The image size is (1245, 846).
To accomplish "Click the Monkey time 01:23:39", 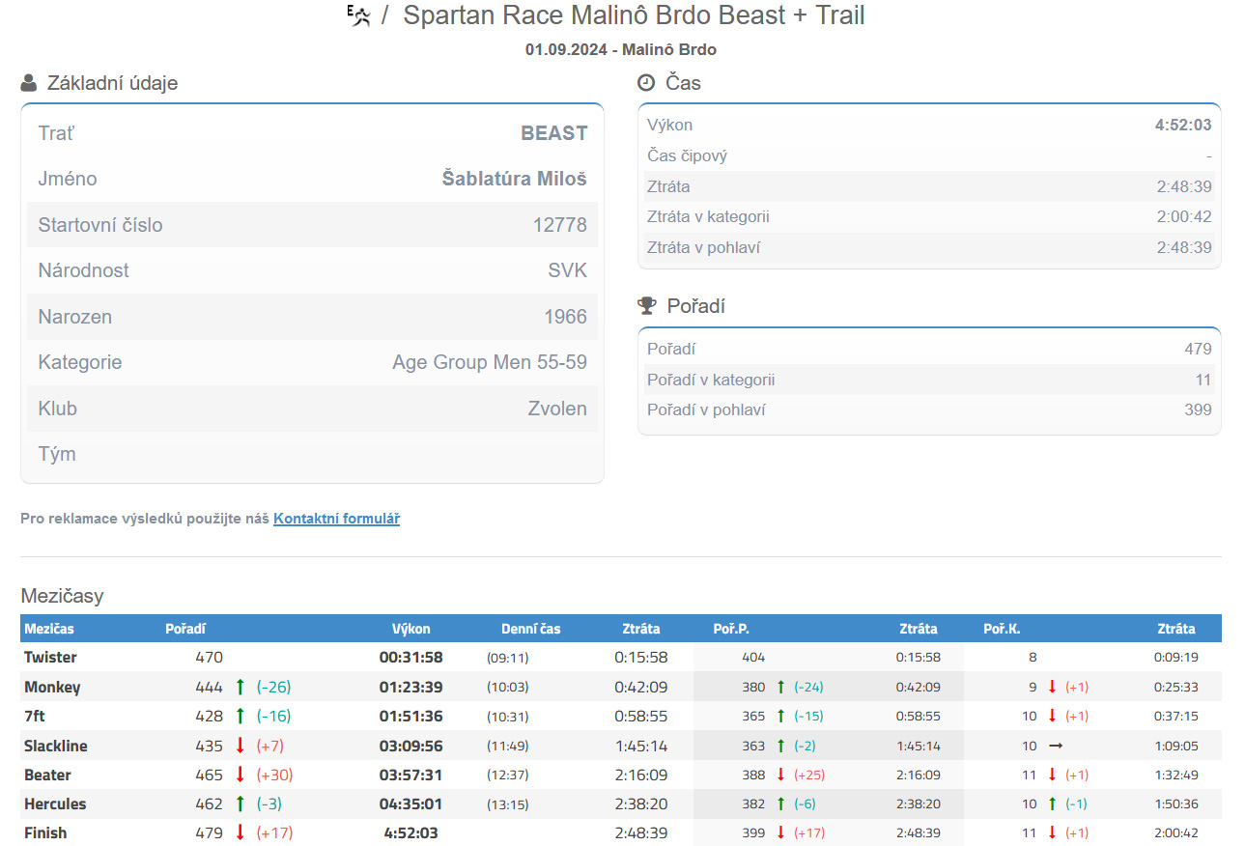I will tap(410, 688).
